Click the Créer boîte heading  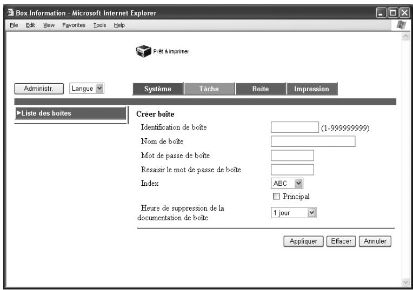point(155,114)
